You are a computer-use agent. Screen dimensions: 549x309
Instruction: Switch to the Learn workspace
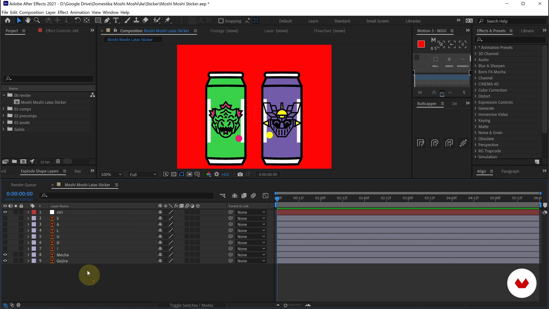pos(313,21)
